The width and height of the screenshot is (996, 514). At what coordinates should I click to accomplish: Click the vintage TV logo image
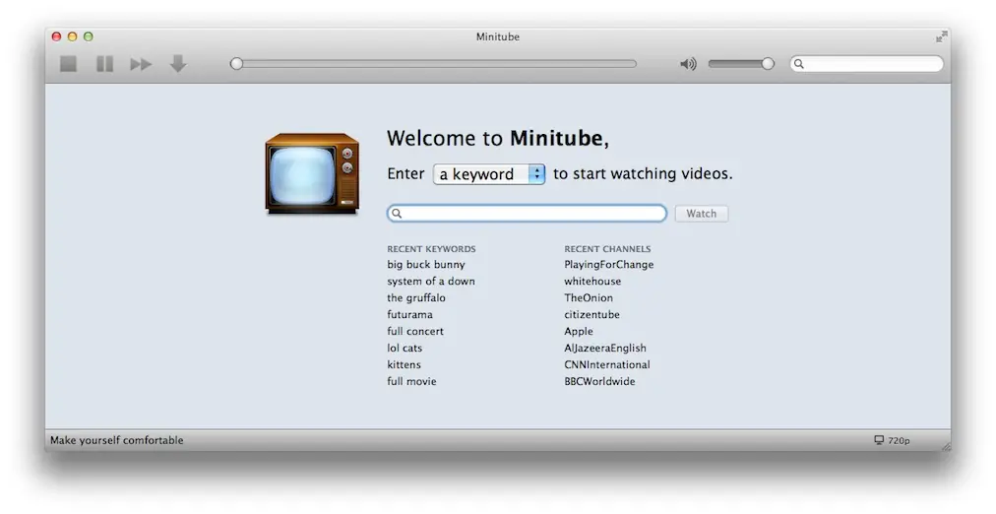pyautogui.click(x=312, y=173)
